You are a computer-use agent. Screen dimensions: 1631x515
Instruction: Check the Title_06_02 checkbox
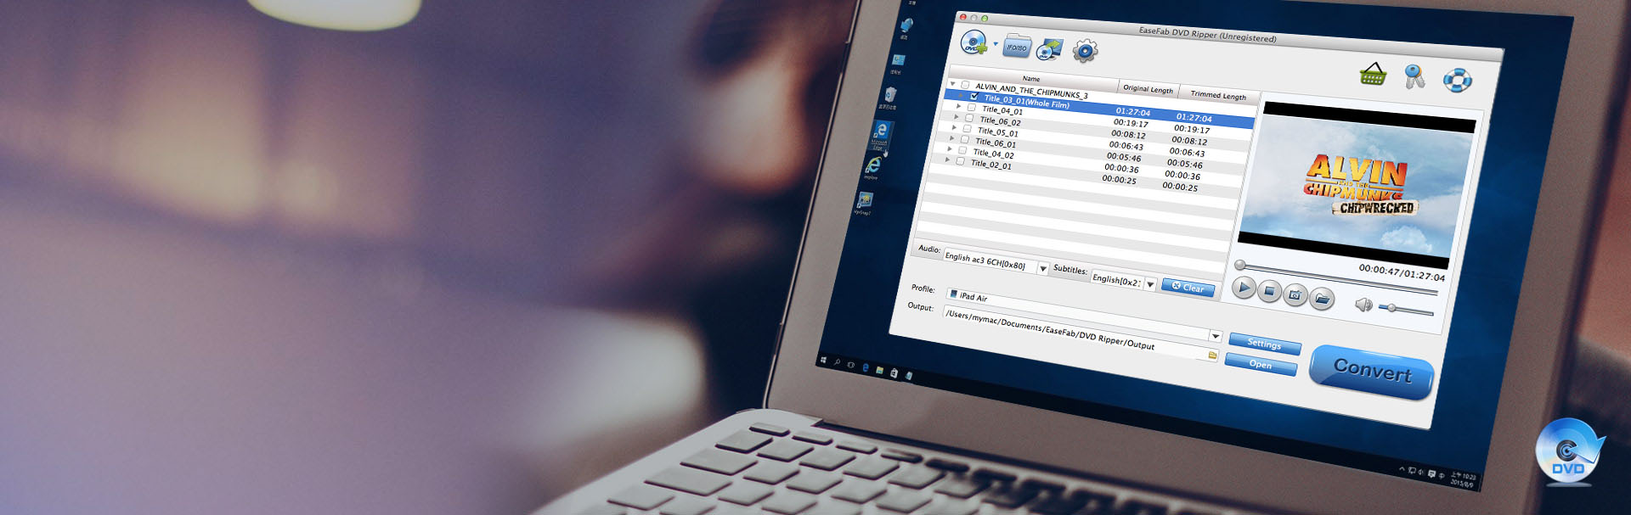tap(968, 118)
